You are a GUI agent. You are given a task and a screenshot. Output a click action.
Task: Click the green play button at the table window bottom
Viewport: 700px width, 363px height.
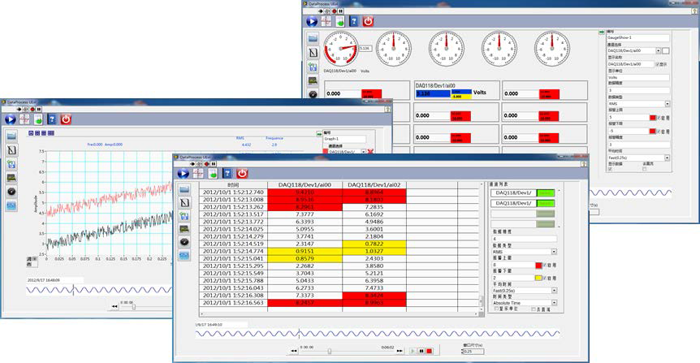coord(413,352)
